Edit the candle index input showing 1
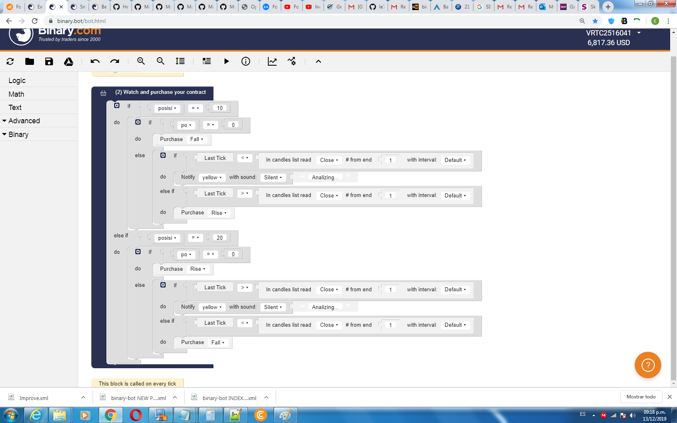The width and height of the screenshot is (677, 423). (390, 160)
